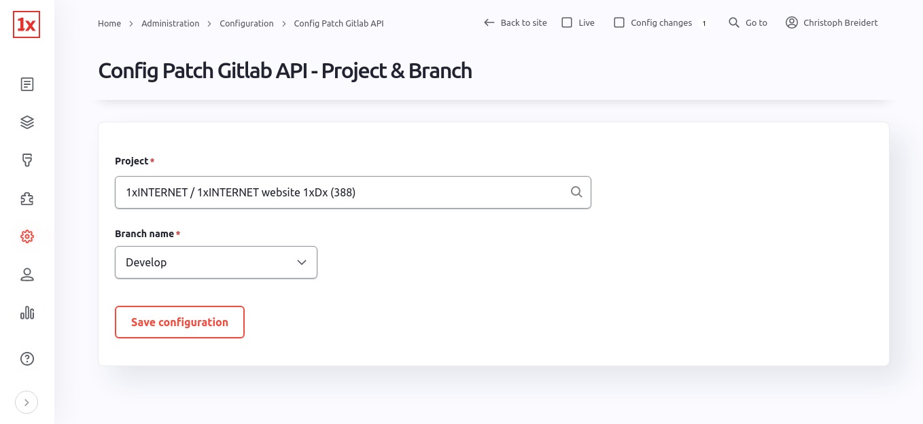Open the Configuration gear icon in sidebar

(27, 236)
